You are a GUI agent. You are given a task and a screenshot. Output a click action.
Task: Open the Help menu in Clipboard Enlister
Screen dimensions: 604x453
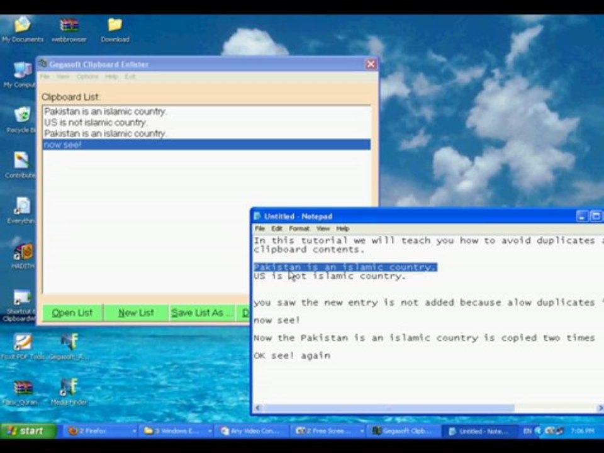pyautogui.click(x=111, y=76)
